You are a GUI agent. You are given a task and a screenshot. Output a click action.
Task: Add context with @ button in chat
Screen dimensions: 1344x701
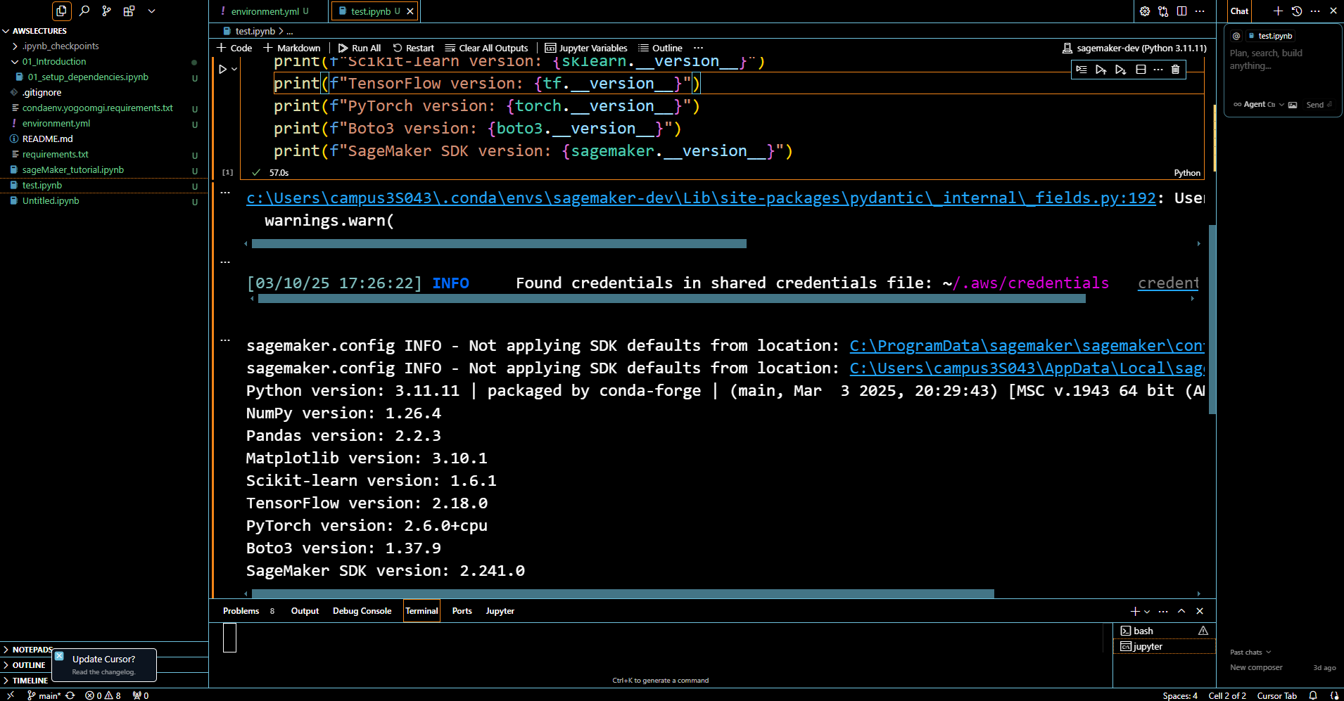1236,36
